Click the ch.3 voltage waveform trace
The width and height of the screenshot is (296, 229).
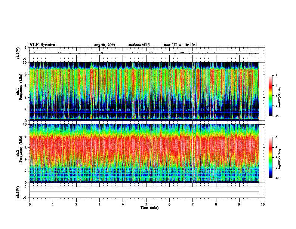point(144,192)
